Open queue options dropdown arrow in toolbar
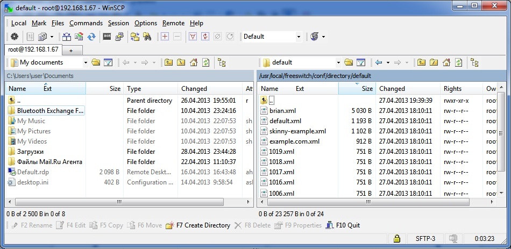This screenshot has width=511, height=249. click(52, 37)
